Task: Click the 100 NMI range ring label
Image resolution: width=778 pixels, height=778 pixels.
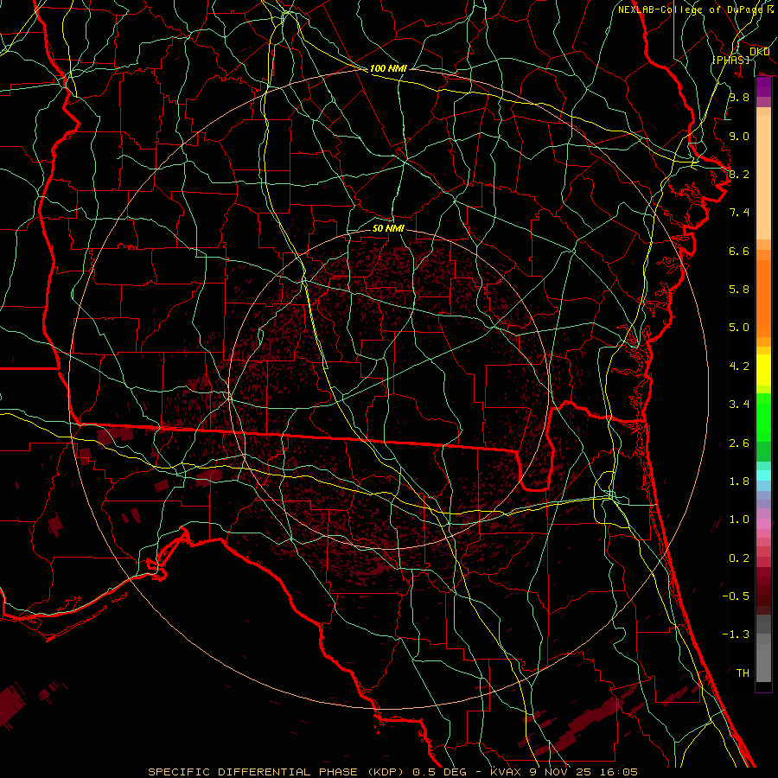Action: coord(388,68)
